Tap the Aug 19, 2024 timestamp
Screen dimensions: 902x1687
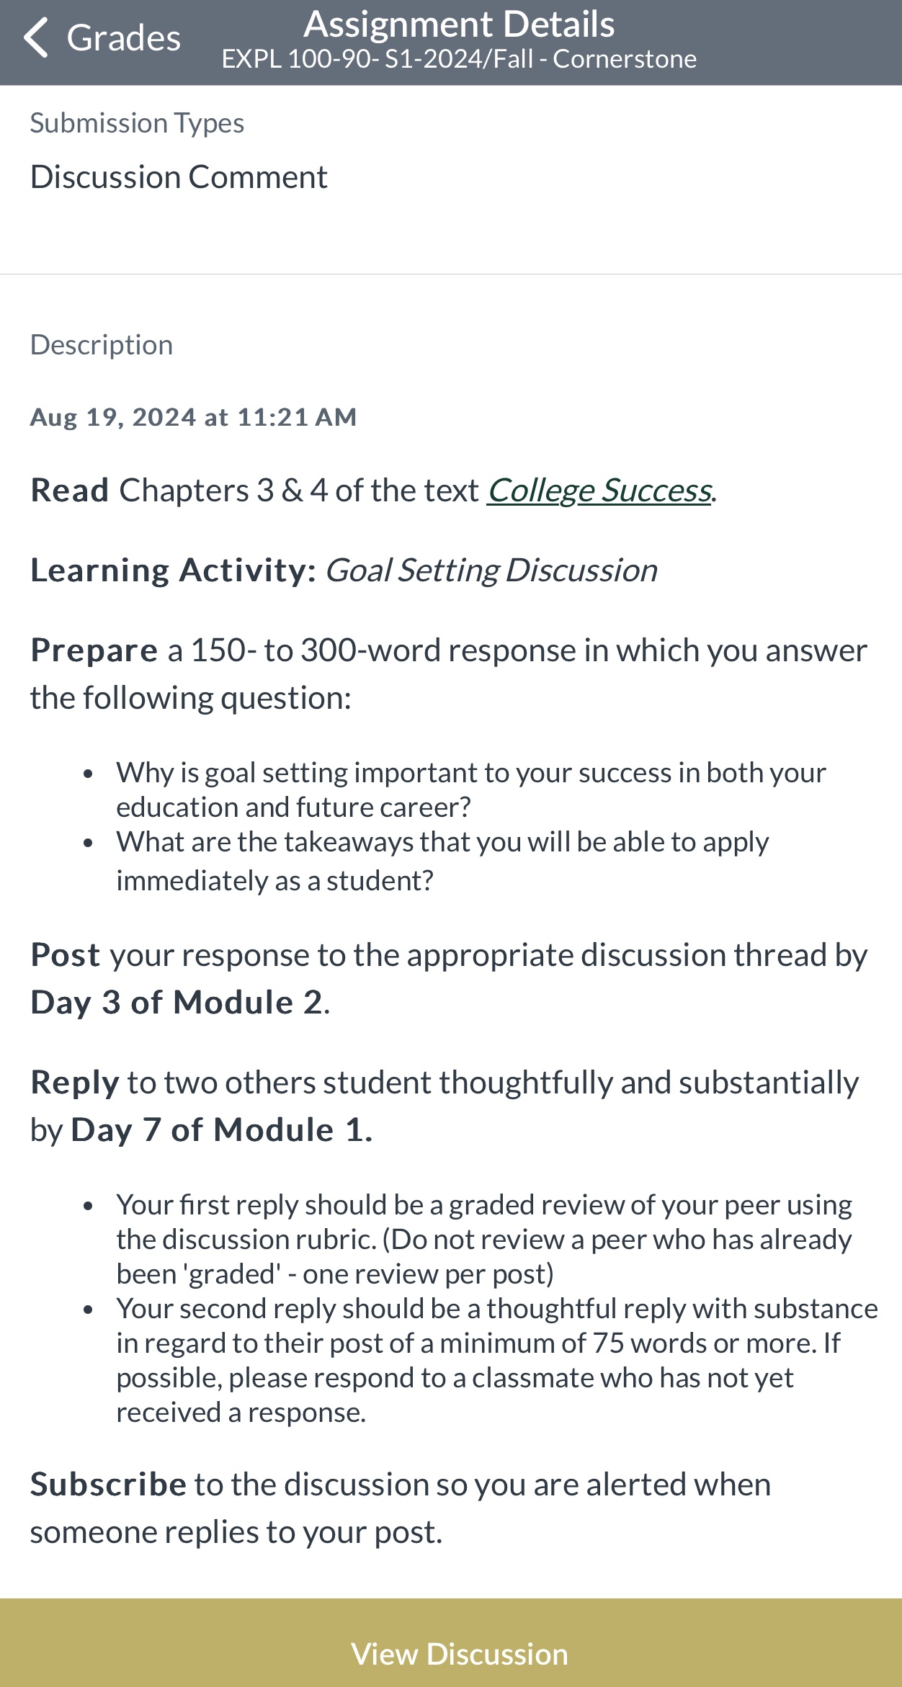click(193, 416)
